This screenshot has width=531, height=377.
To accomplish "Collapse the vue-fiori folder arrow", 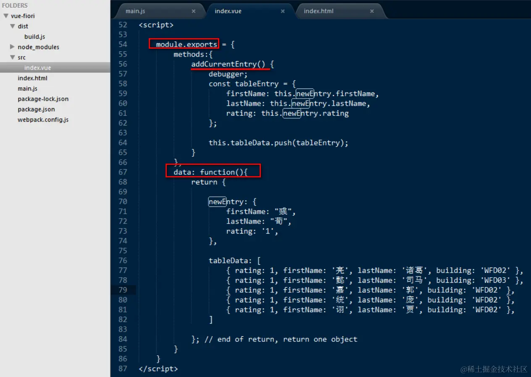I will [x=6, y=16].
